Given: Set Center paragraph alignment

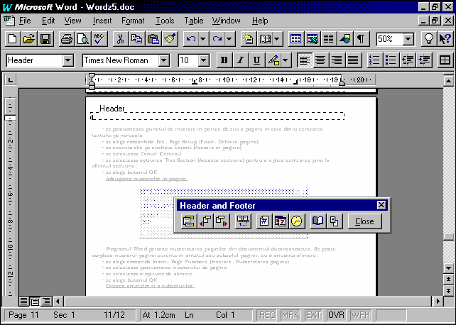Looking at the screenshot, I should (321, 60).
